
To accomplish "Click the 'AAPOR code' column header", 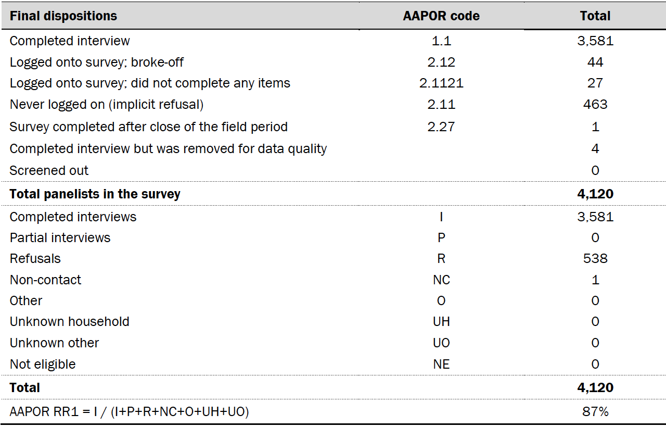I will [441, 16].
